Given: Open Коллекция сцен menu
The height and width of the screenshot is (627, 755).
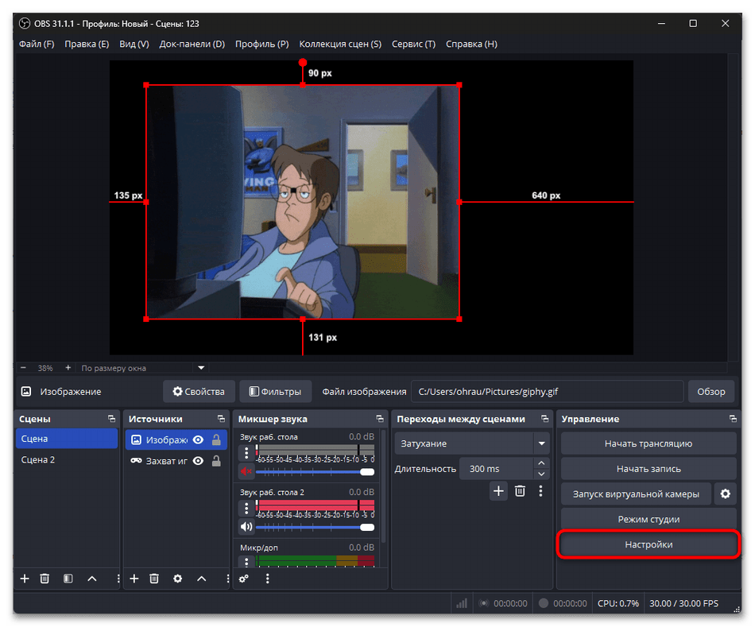Looking at the screenshot, I should click(x=340, y=44).
